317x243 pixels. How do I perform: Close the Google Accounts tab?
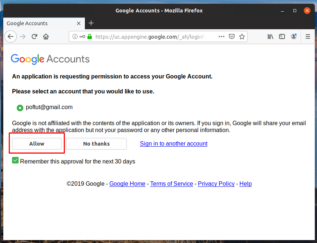[79, 23]
